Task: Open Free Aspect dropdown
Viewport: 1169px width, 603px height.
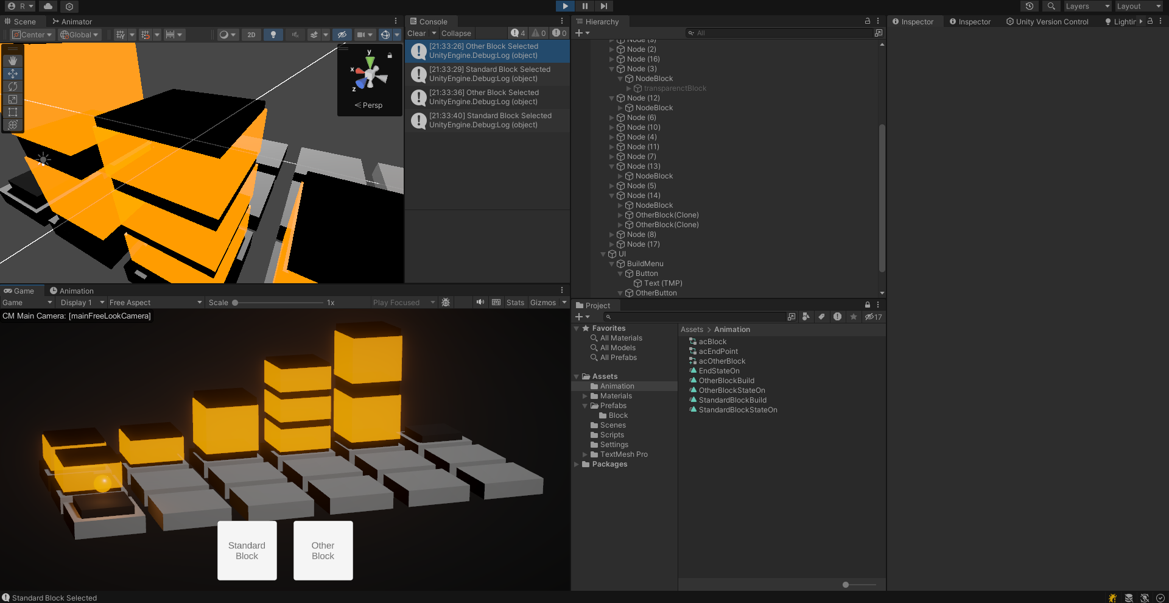Action: tap(155, 303)
